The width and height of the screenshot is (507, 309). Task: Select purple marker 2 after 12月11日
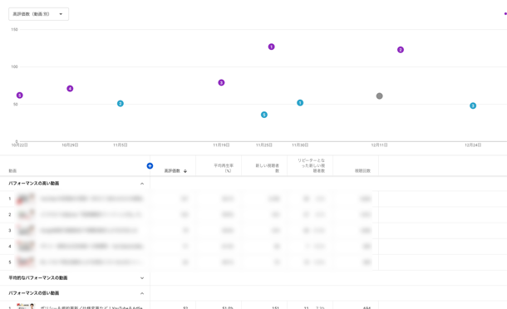[401, 50]
